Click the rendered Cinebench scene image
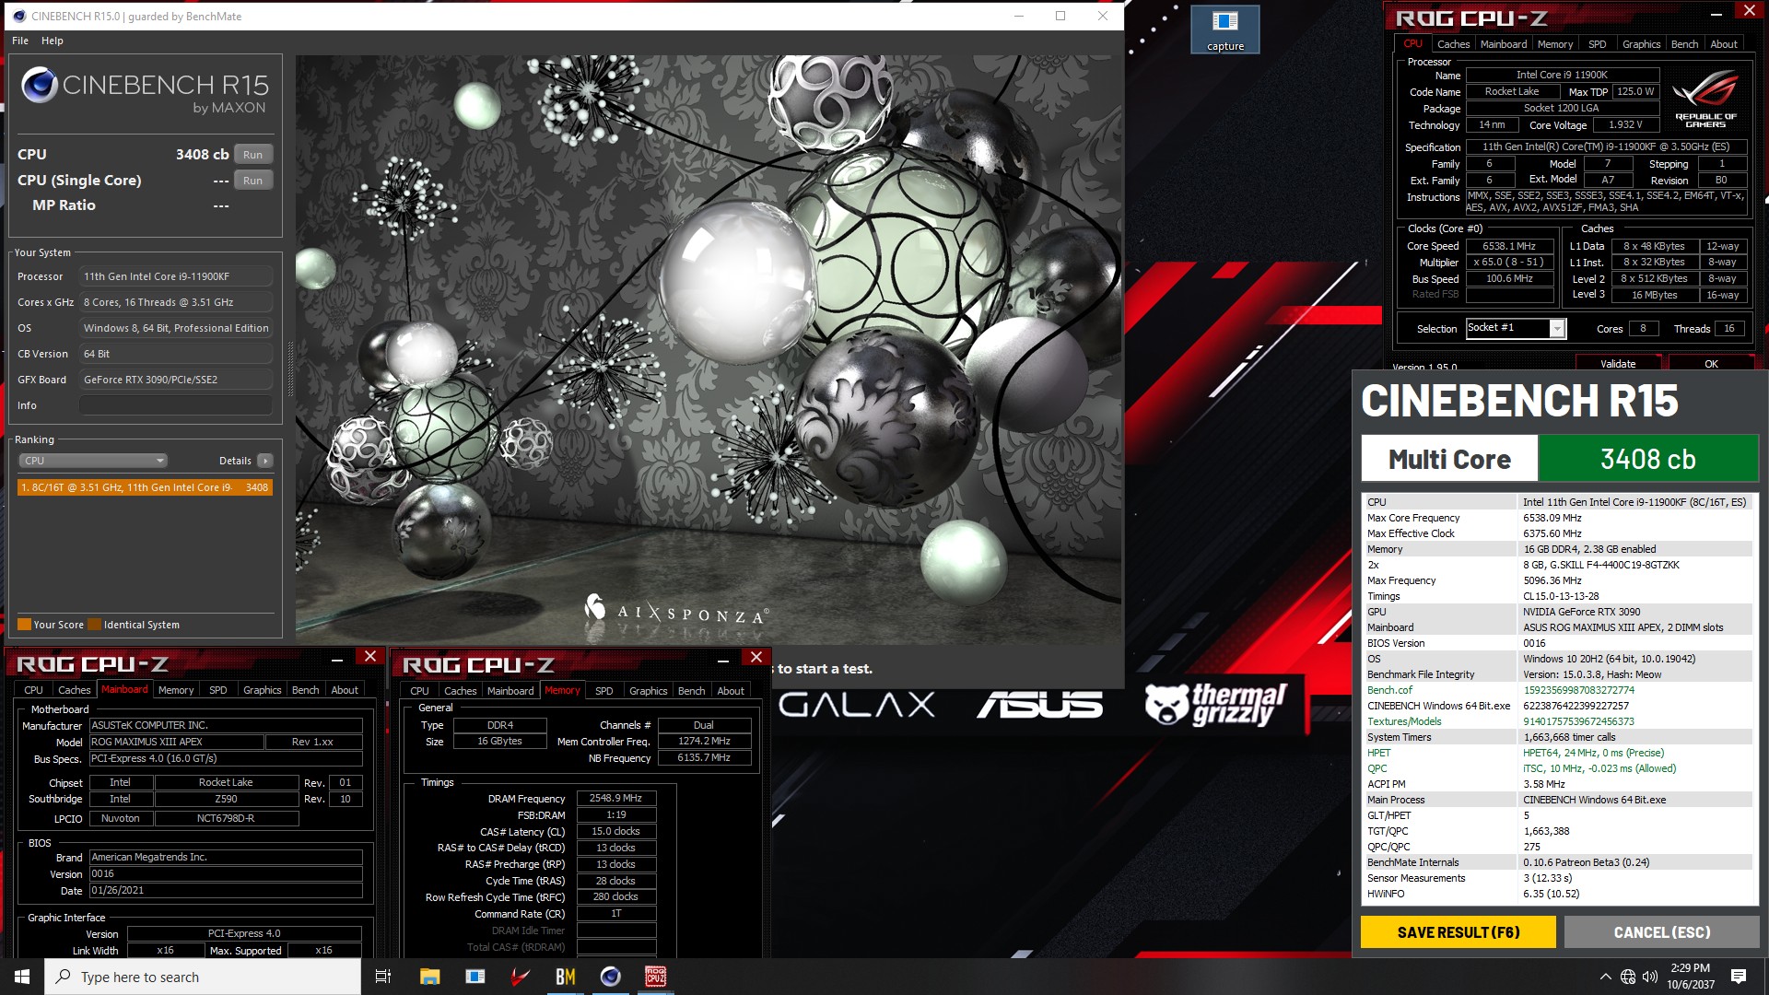 (709, 349)
